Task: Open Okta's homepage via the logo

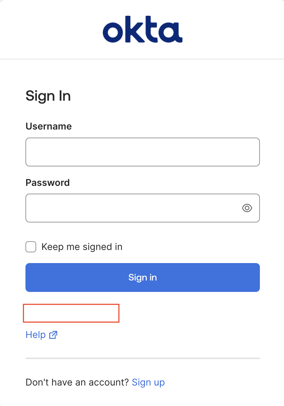Action: [x=142, y=29]
